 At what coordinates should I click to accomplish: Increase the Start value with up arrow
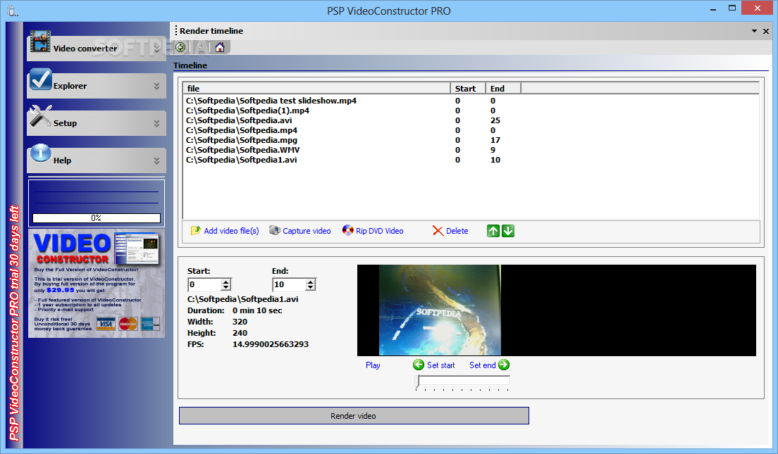coord(226,282)
